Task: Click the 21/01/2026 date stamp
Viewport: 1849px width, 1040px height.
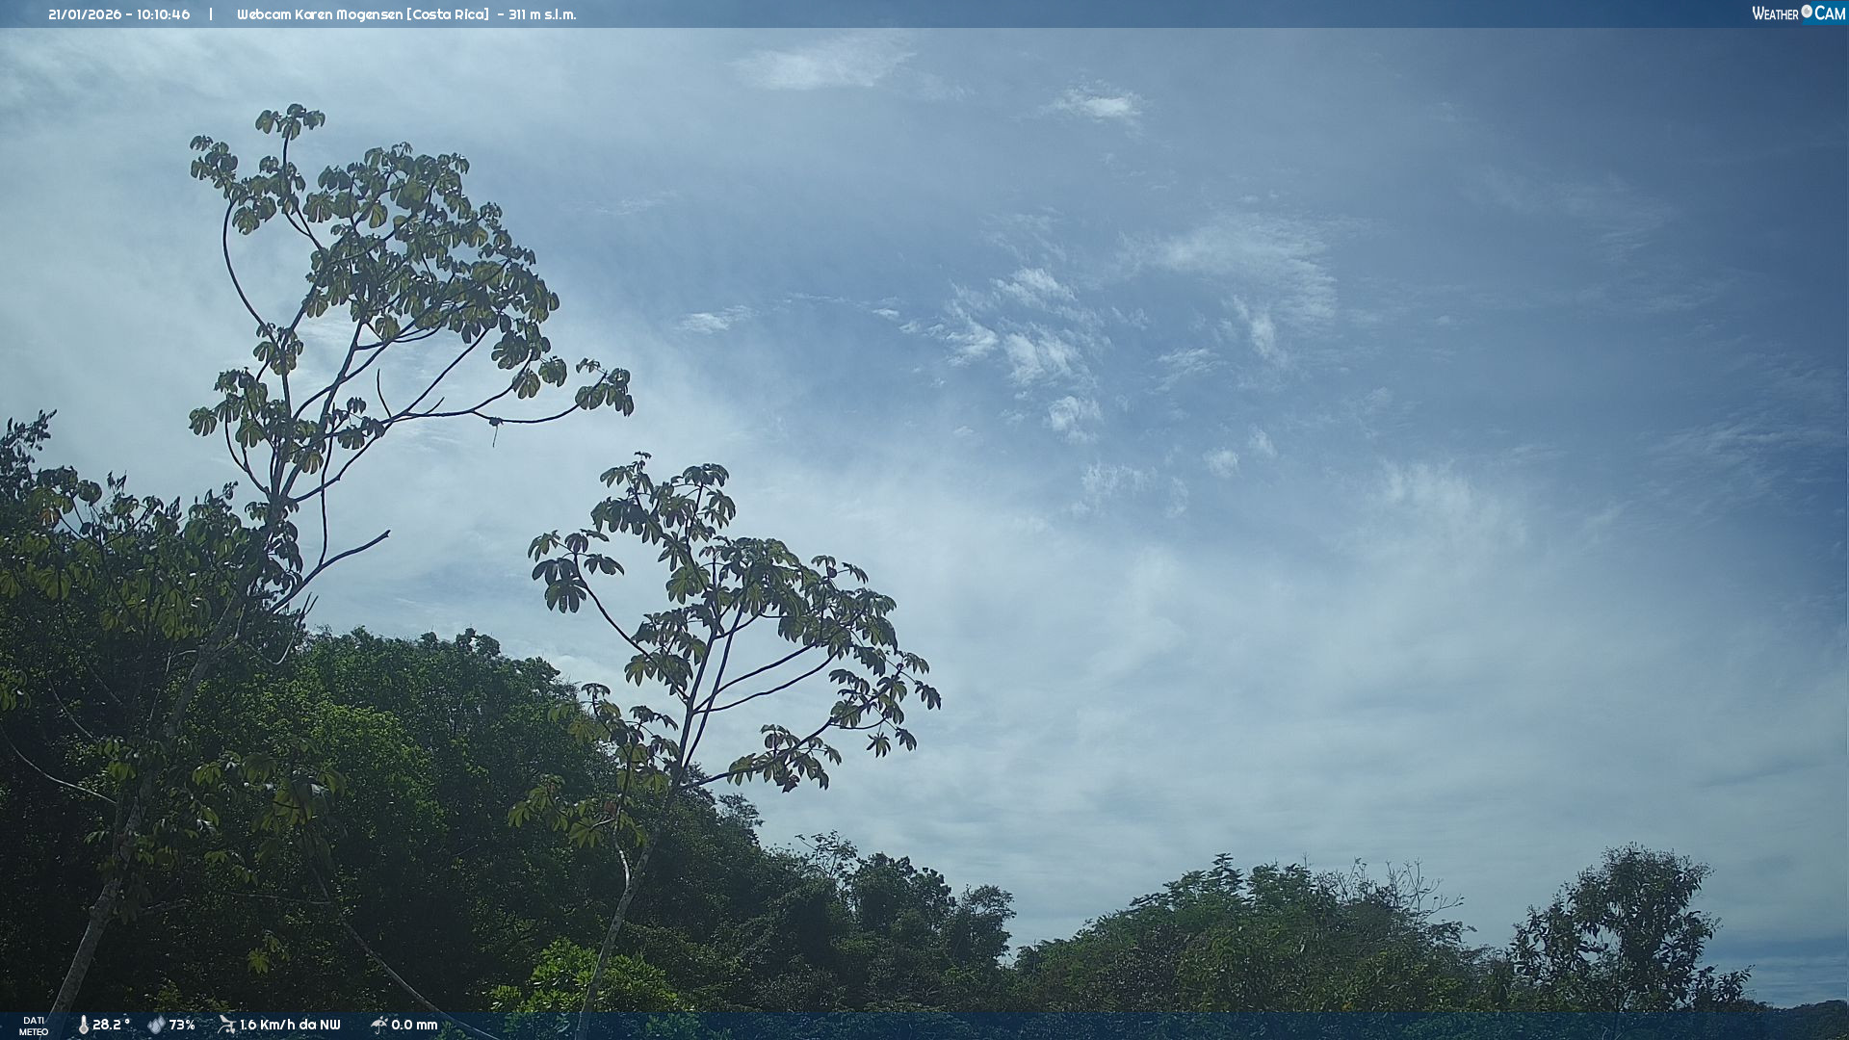Action: point(86,14)
